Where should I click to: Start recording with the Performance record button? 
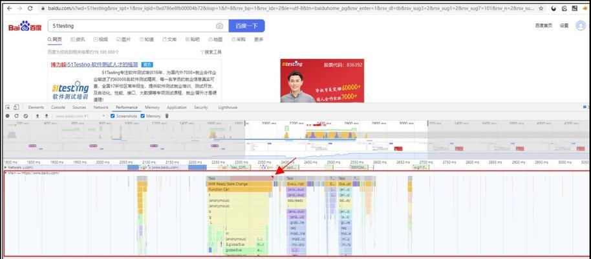coord(8,116)
